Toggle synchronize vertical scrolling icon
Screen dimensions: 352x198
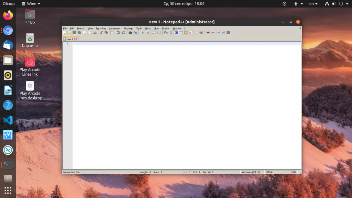click(154, 33)
